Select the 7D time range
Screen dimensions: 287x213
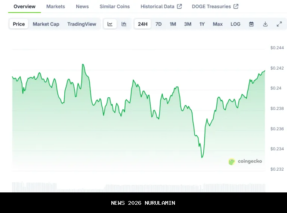pyautogui.click(x=158, y=24)
